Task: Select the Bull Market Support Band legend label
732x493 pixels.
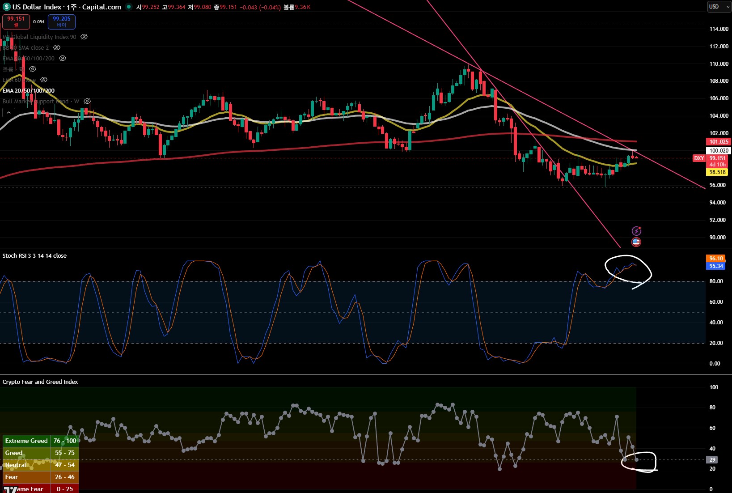Action: (41, 101)
